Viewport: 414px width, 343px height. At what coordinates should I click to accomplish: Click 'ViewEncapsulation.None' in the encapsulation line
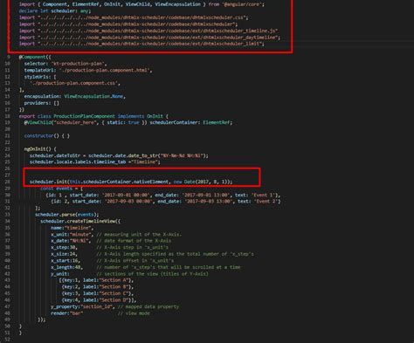(x=93, y=96)
